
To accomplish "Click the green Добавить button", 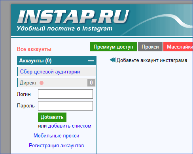I will coord(52,117).
